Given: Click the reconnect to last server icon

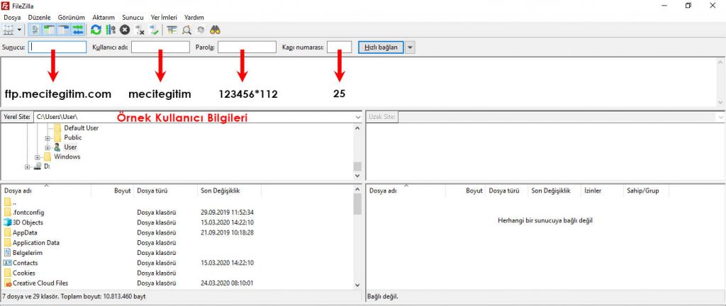Looking at the screenshot, I should [154, 30].
